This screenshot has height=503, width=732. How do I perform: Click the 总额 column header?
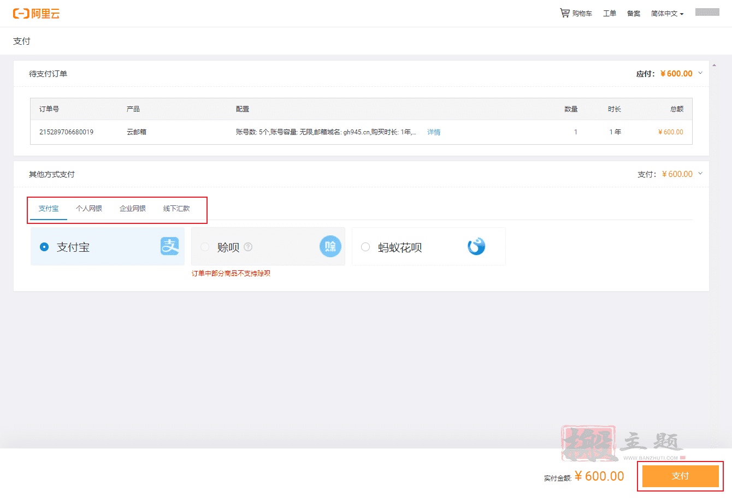[x=677, y=109]
